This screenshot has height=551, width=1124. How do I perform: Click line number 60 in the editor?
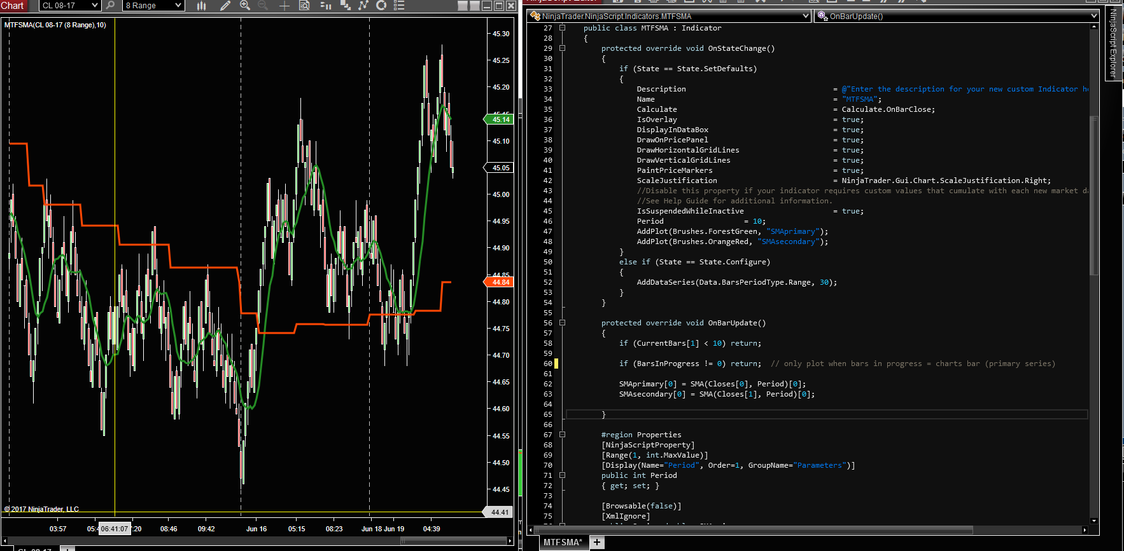click(548, 364)
